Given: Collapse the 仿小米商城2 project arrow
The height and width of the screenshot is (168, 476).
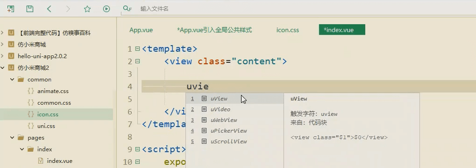Looking at the screenshot, I should tap(2, 67).
